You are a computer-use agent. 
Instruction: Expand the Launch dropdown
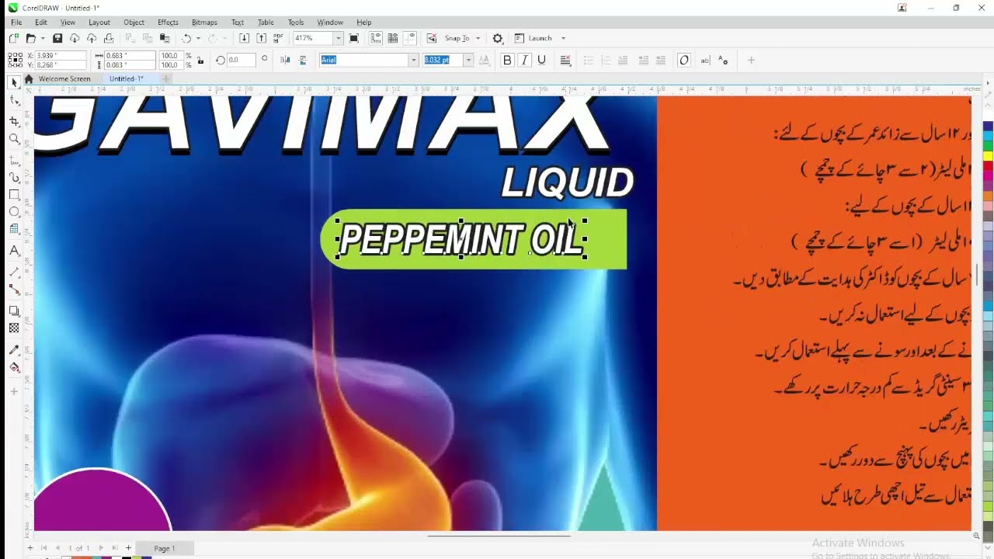[x=563, y=38]
